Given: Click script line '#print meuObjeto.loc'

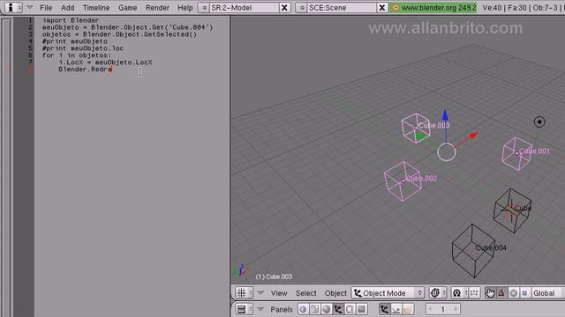Looking at the screenshot, I should [x=83, y=48].
